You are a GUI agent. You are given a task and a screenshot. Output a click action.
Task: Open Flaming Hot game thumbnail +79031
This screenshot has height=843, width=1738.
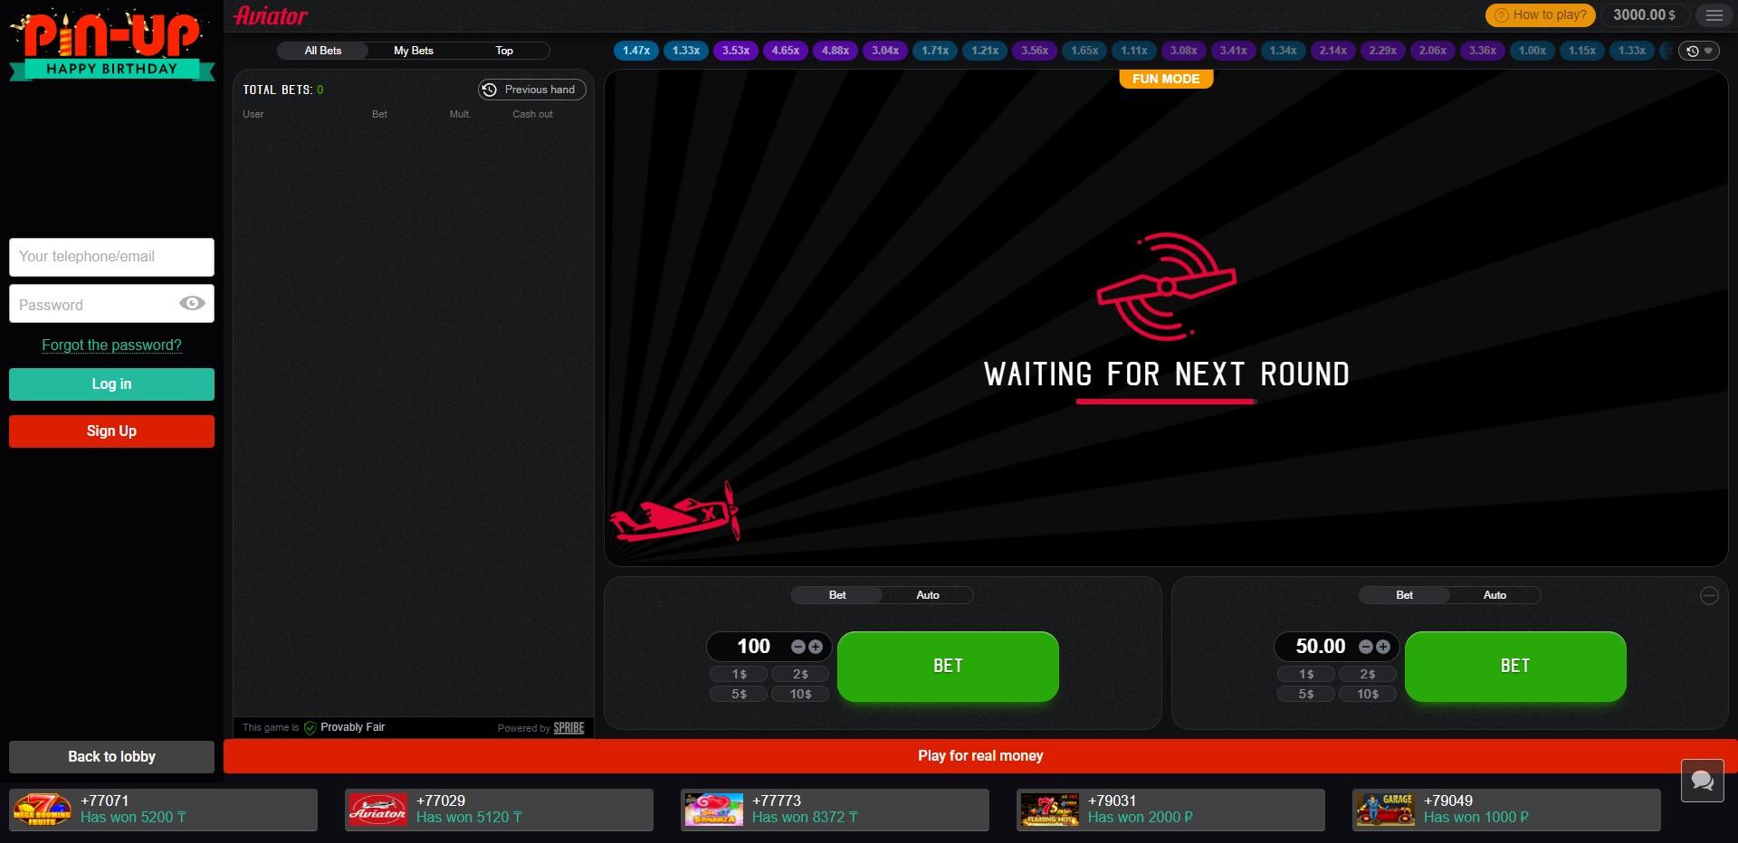coord(1049,810)
